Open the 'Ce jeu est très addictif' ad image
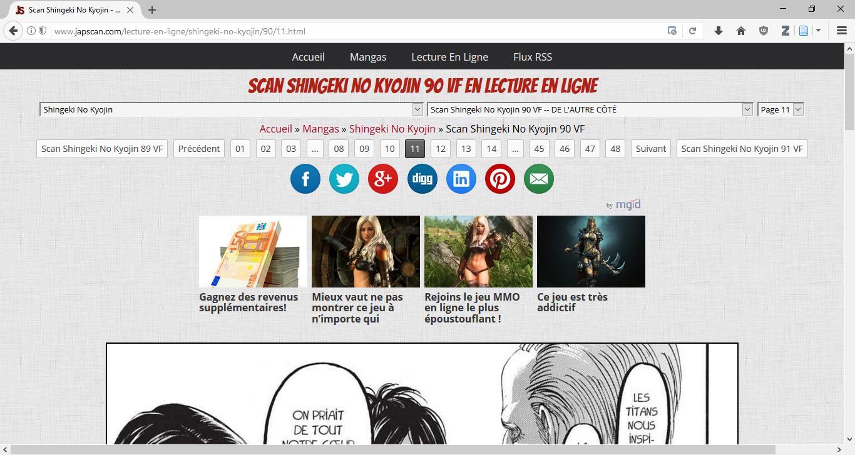 [591, 251]
